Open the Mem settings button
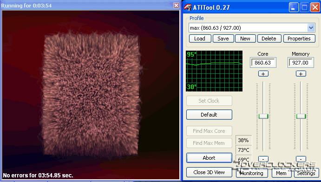Image resolution: width=321 pixels, height=182 pixels. pyautogui.click(x=282, y=174)
